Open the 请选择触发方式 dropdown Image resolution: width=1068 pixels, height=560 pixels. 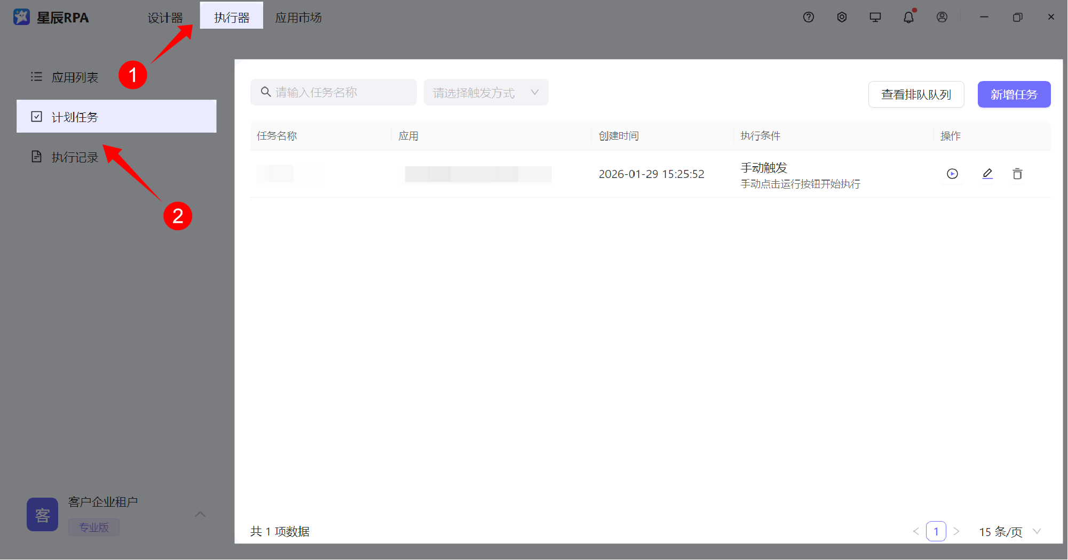point(485,92)
